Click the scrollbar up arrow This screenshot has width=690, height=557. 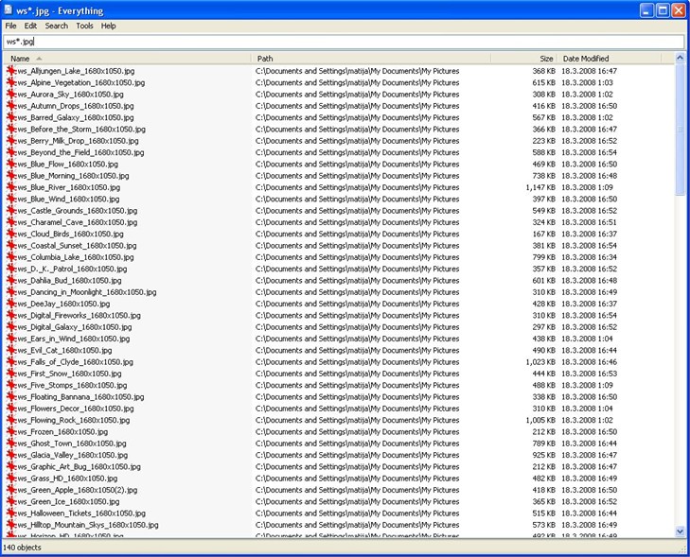[x=680, y=58]
